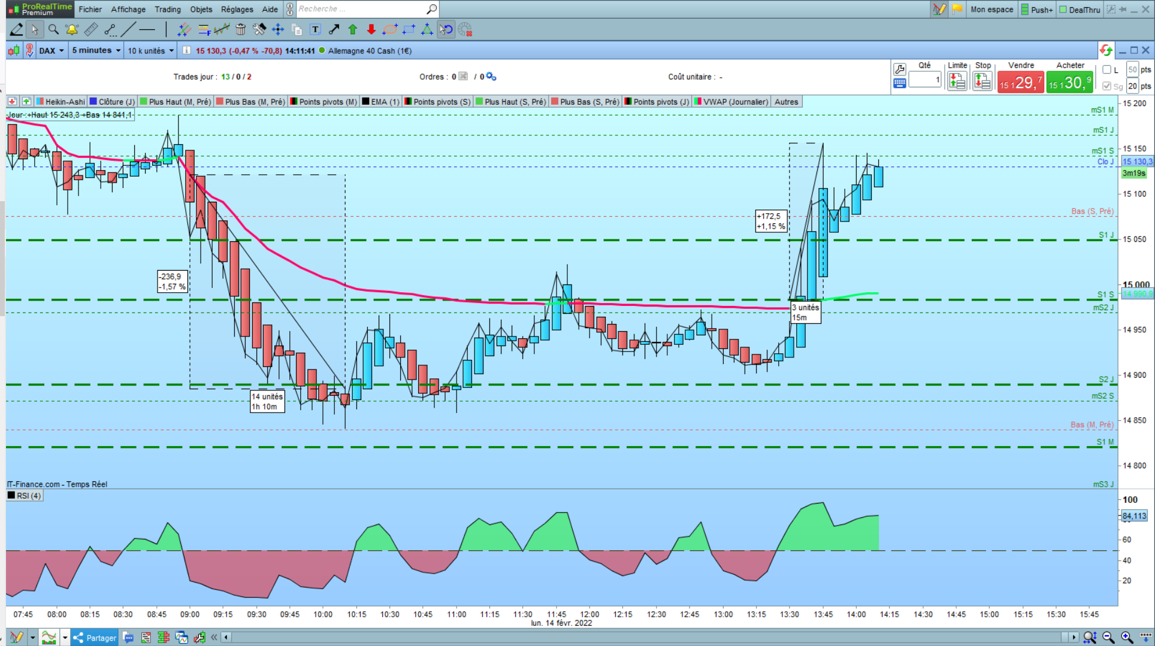Toggle the Sg stop checkbox

(x=1107, y=86)
